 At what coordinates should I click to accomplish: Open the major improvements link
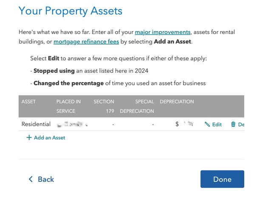point(163,32)
